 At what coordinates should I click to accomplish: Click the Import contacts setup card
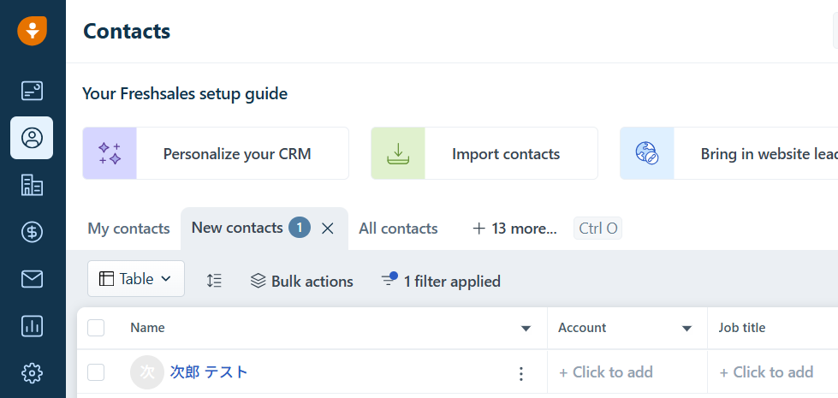point(484,154)
